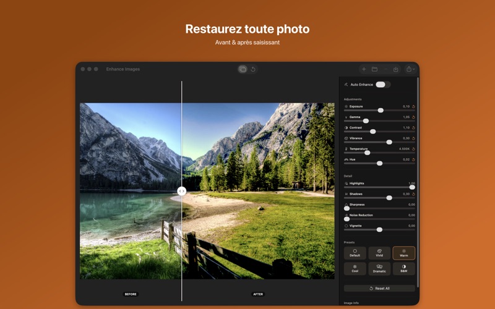Click the Contrast slider handle
This screenshot has width=495, height=309.
373,132
